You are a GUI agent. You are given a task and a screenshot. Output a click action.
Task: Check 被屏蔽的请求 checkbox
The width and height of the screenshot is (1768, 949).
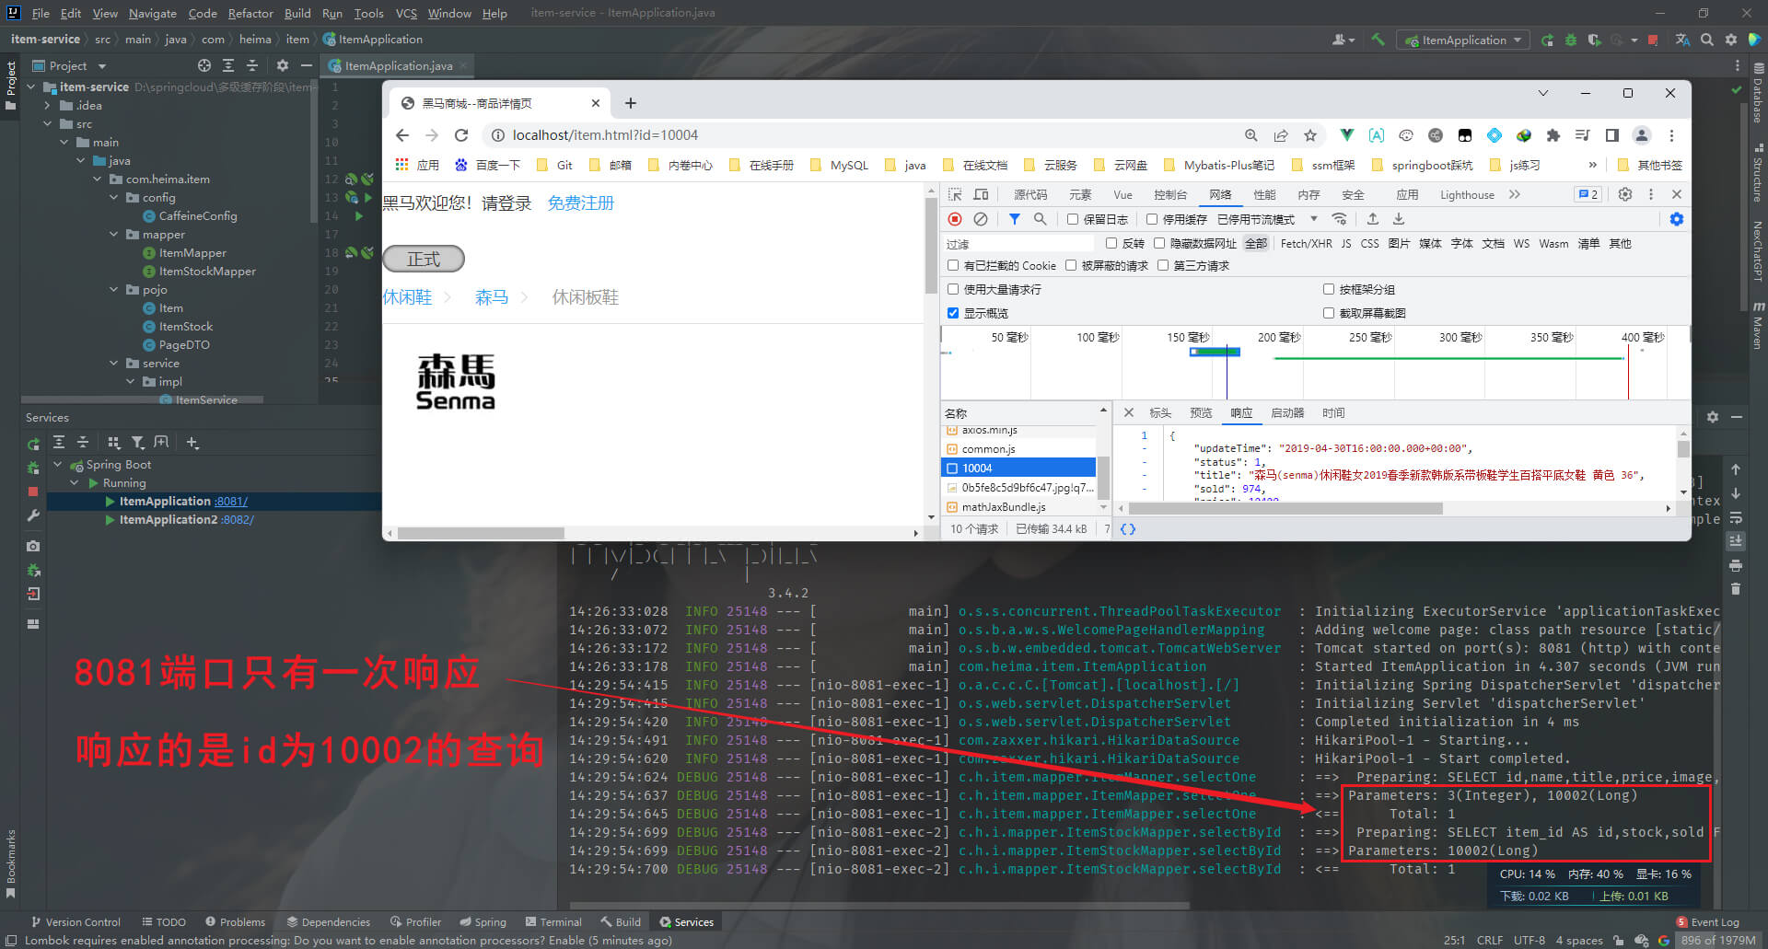1071,265
